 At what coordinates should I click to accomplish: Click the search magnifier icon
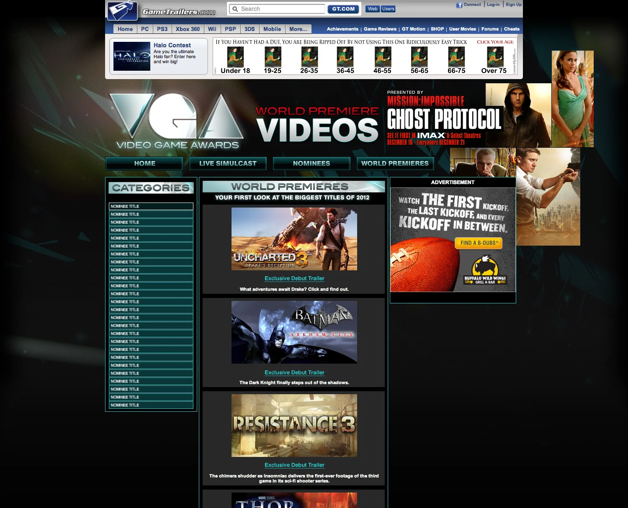coord(235,9)
